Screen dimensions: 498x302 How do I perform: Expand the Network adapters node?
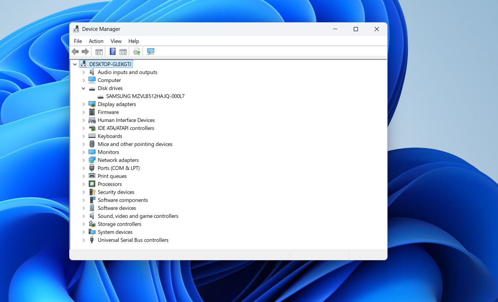(84, 160)
